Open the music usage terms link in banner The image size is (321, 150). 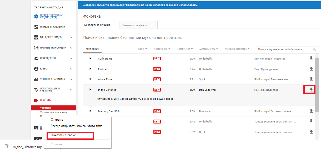[x=169, y=5]
